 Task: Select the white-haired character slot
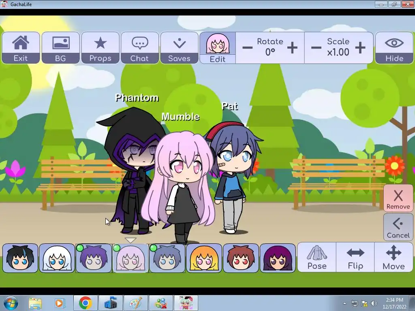[57, 258]
